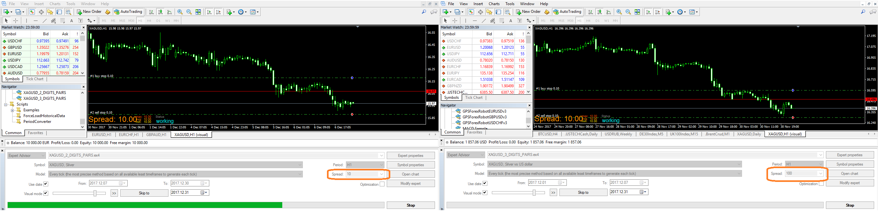Select bar chart icon in left window
The height and width of the screenshot is (214, 878).
151,12
